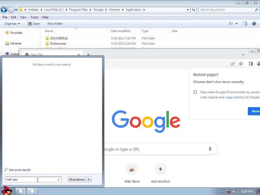Open the Tools menu

34,17
